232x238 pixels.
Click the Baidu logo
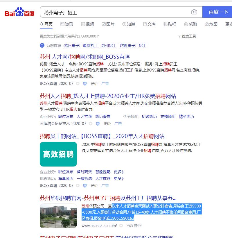pyautogui.click(x=19, y=12)
